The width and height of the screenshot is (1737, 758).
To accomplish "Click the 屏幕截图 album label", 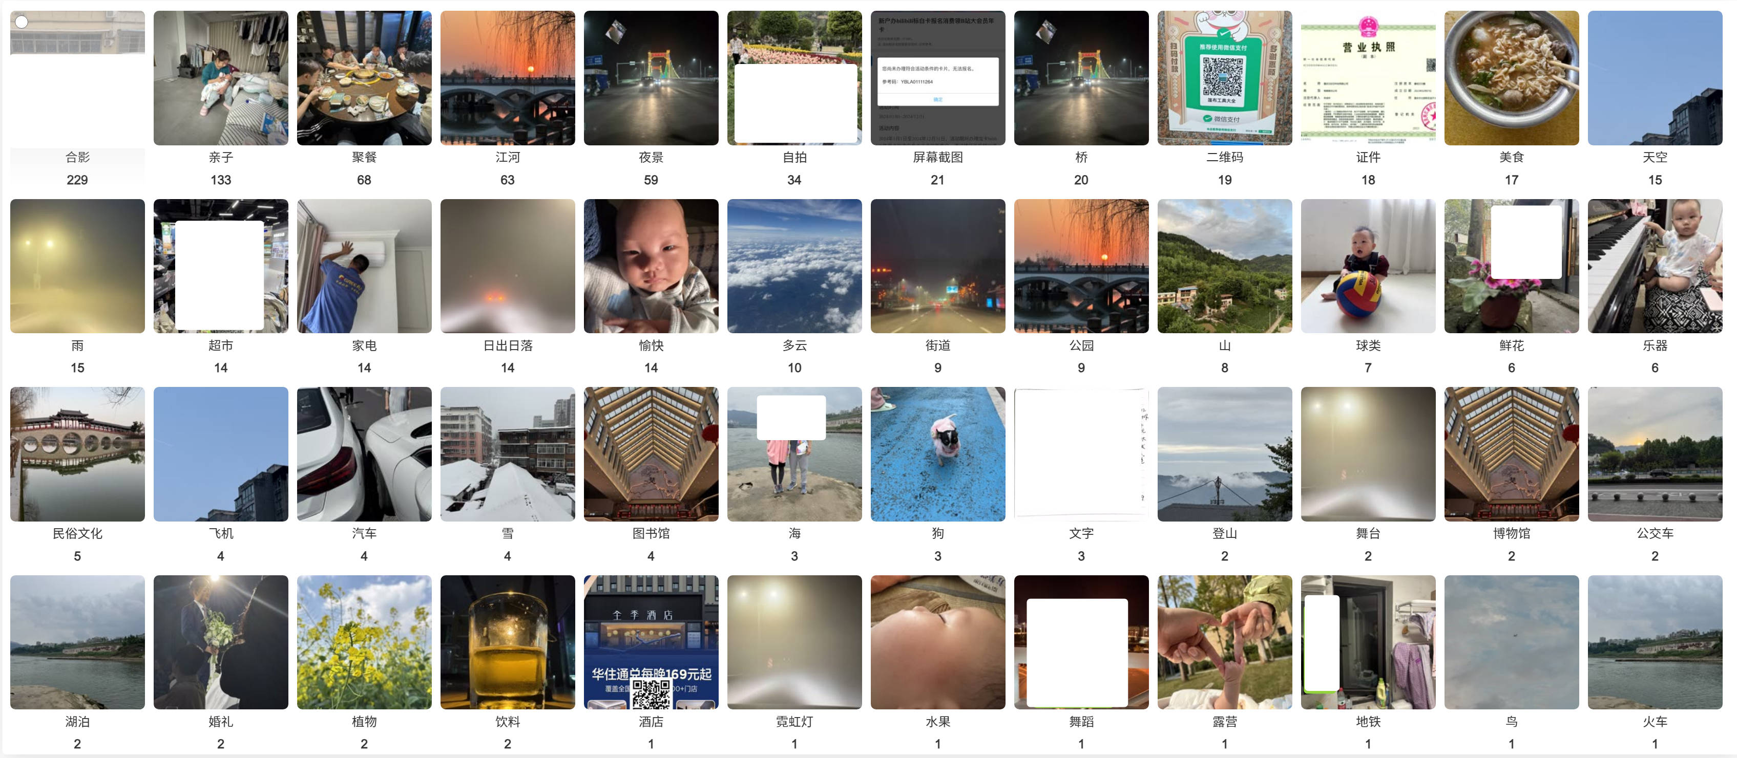I will coord(937,157).
